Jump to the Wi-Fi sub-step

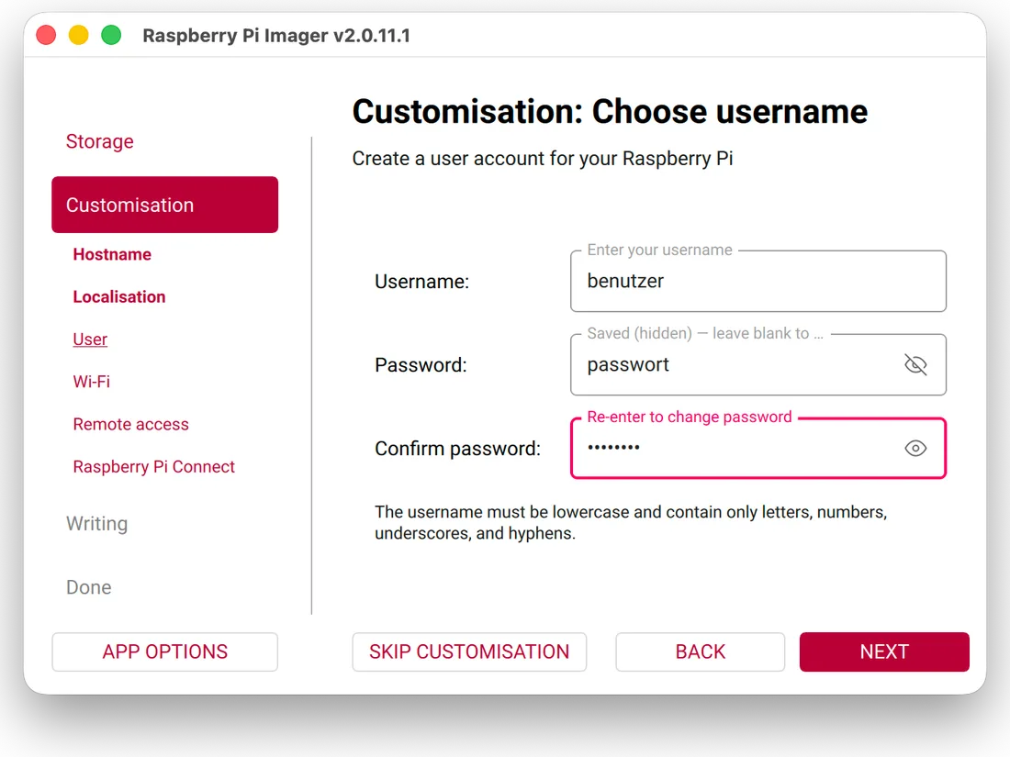tap(92, 382)
